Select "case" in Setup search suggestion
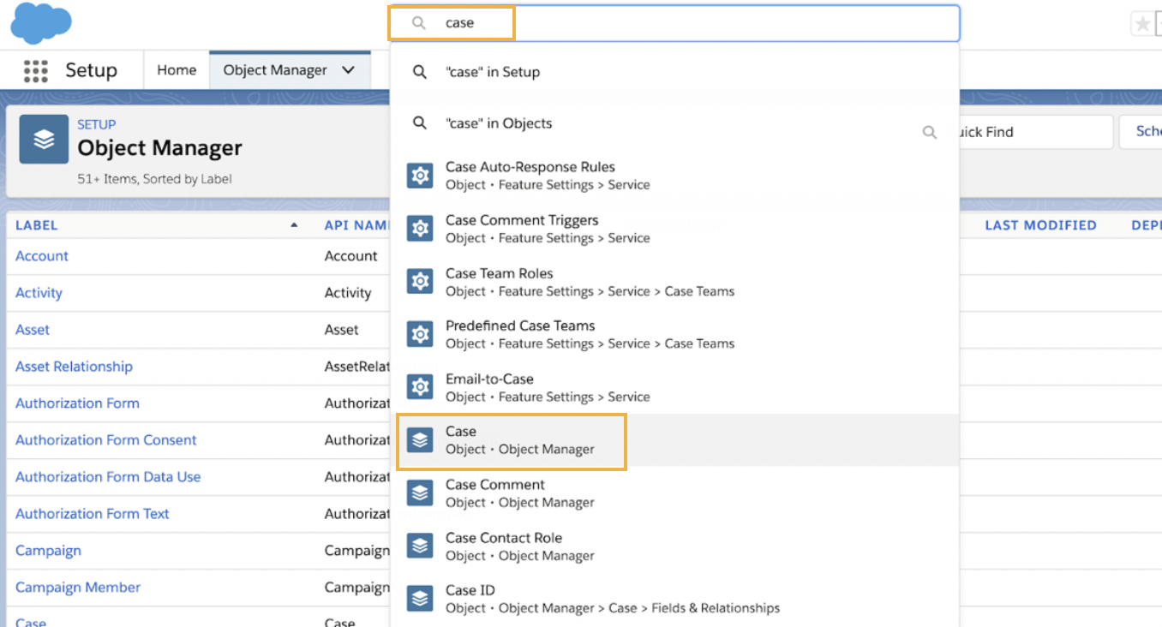The height and width of the screenshot is (627, 1162). click(674, 72)
